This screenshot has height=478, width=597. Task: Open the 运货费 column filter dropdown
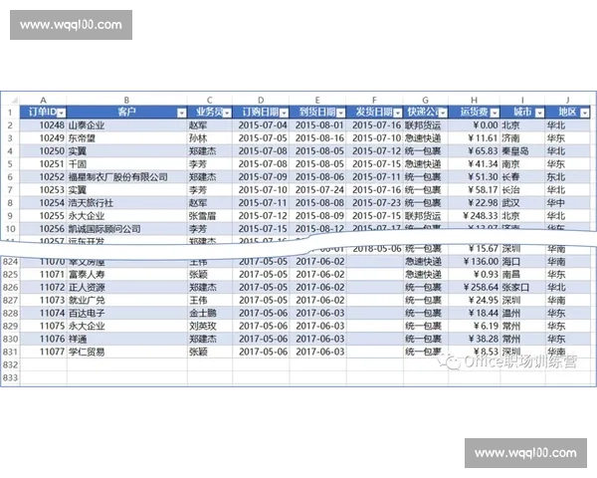495,113
